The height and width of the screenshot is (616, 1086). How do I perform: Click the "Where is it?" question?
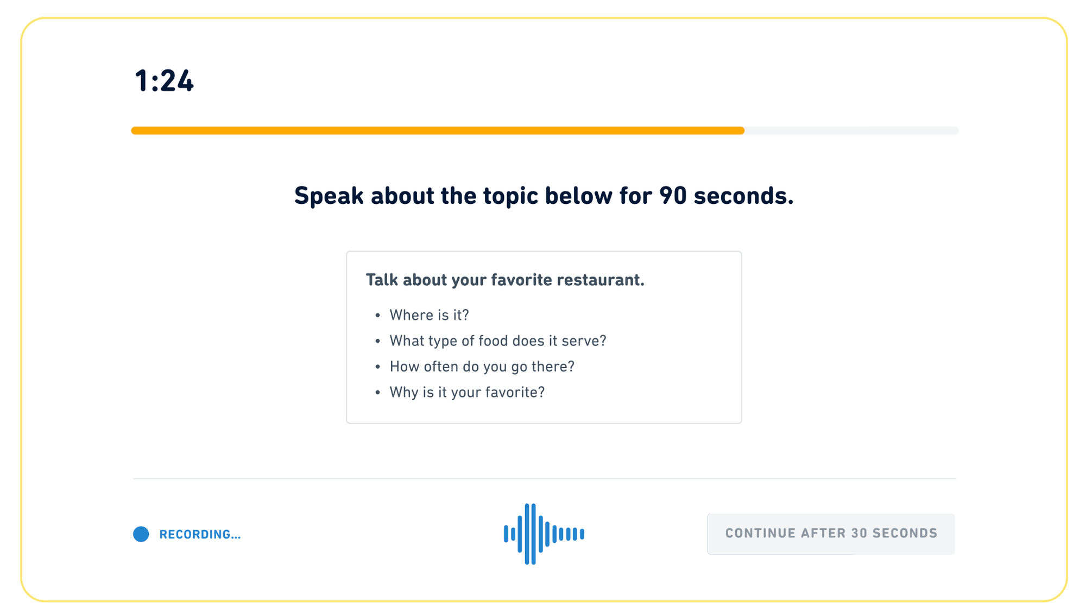[x=429, y=315]
